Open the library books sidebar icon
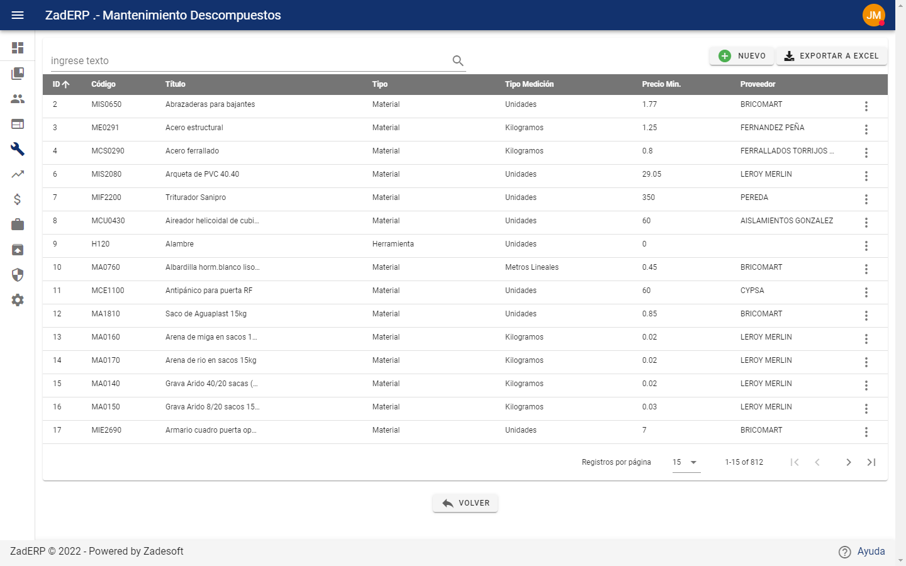Viewport: 906px width, 566px height. (x=18, y=74)
